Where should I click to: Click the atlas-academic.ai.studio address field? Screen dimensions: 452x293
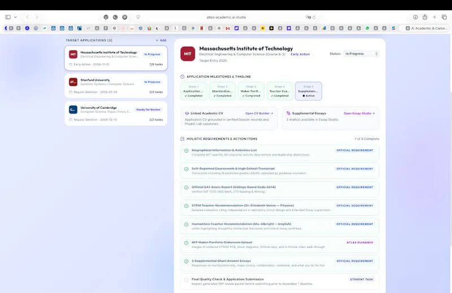pyautogui.click(x=226, y=17)
